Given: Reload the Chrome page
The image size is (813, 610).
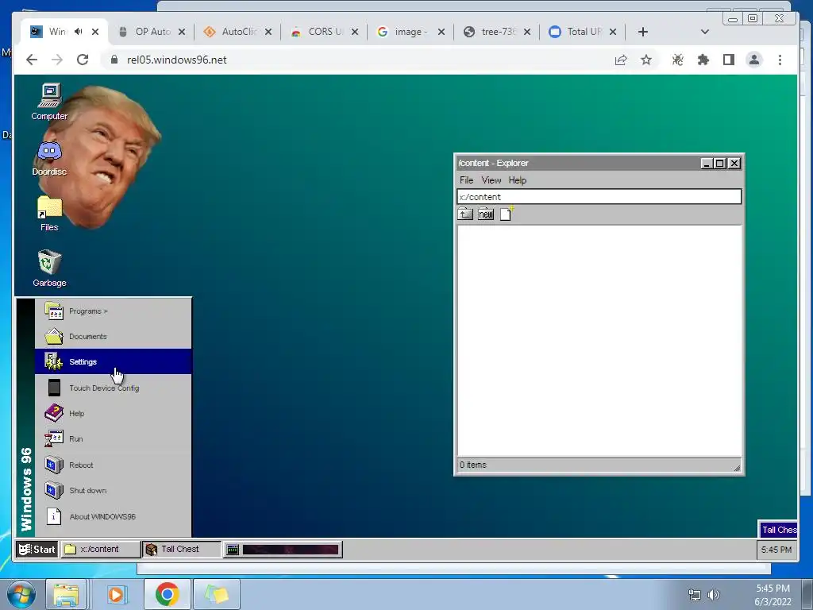Looking at the screenshot, I should [x=83, y=60].
